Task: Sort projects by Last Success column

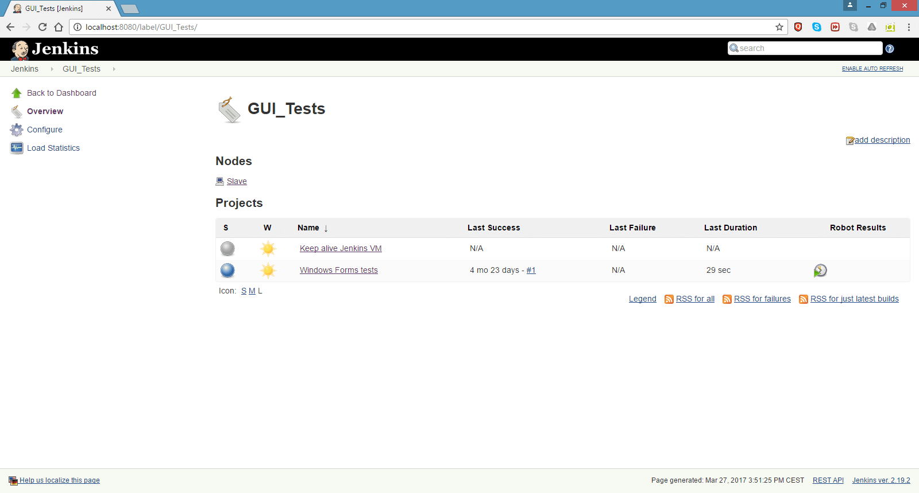Action: tap(493, 228)
